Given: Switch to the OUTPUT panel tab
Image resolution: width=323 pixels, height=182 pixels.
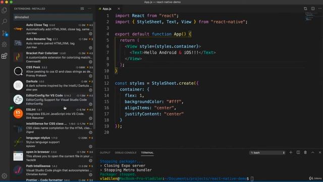Looking at the screenshot, I should [x=105, y=153].
